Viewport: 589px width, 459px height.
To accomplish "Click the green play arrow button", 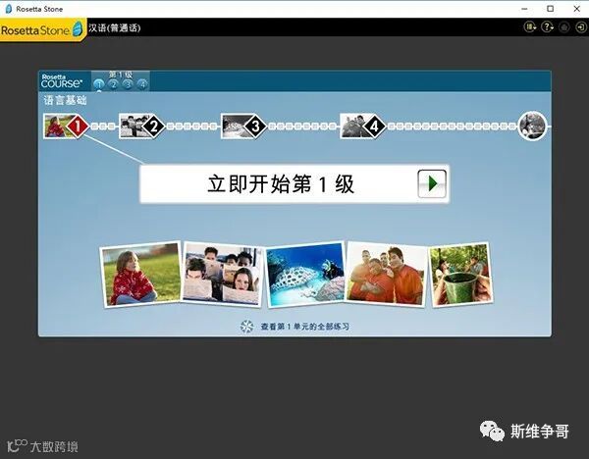I will point(432,183).
